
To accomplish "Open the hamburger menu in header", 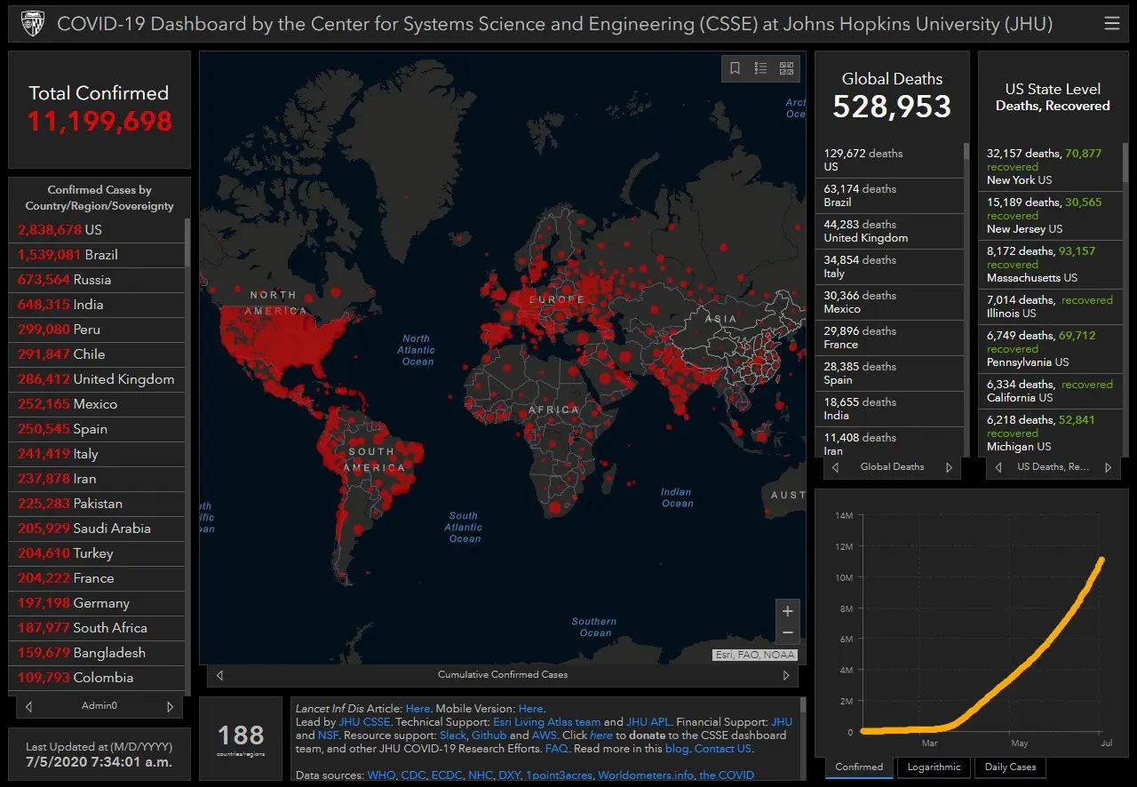I will click(1111, 24).
